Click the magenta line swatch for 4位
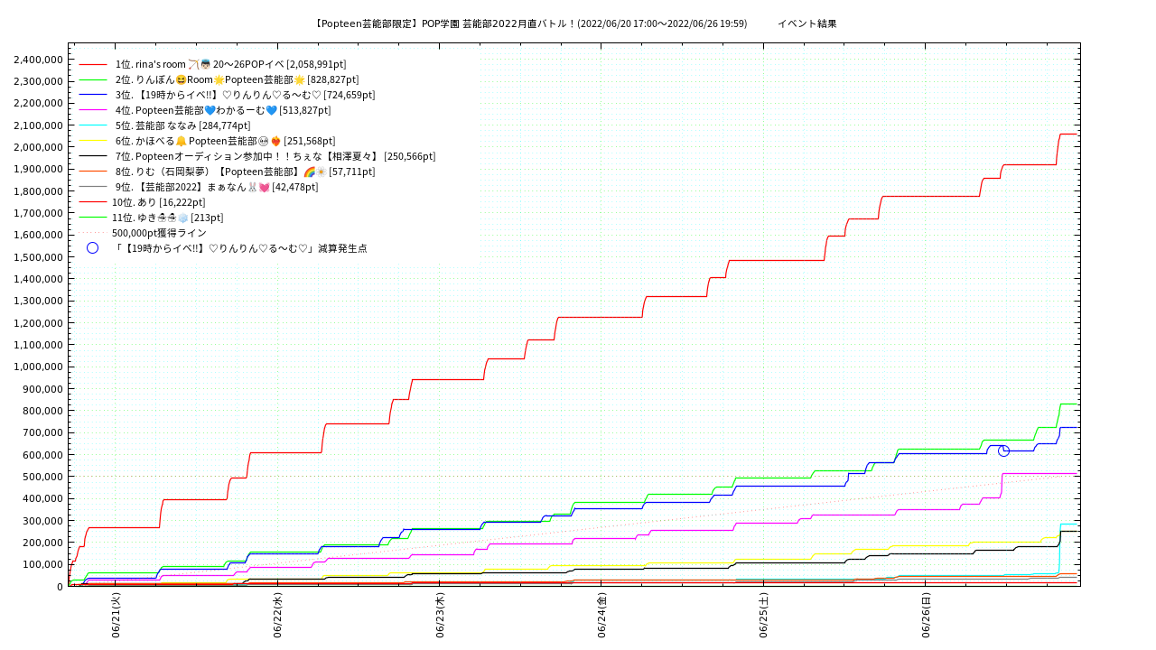Screen dimensions: 1156x650 [93, 111]
